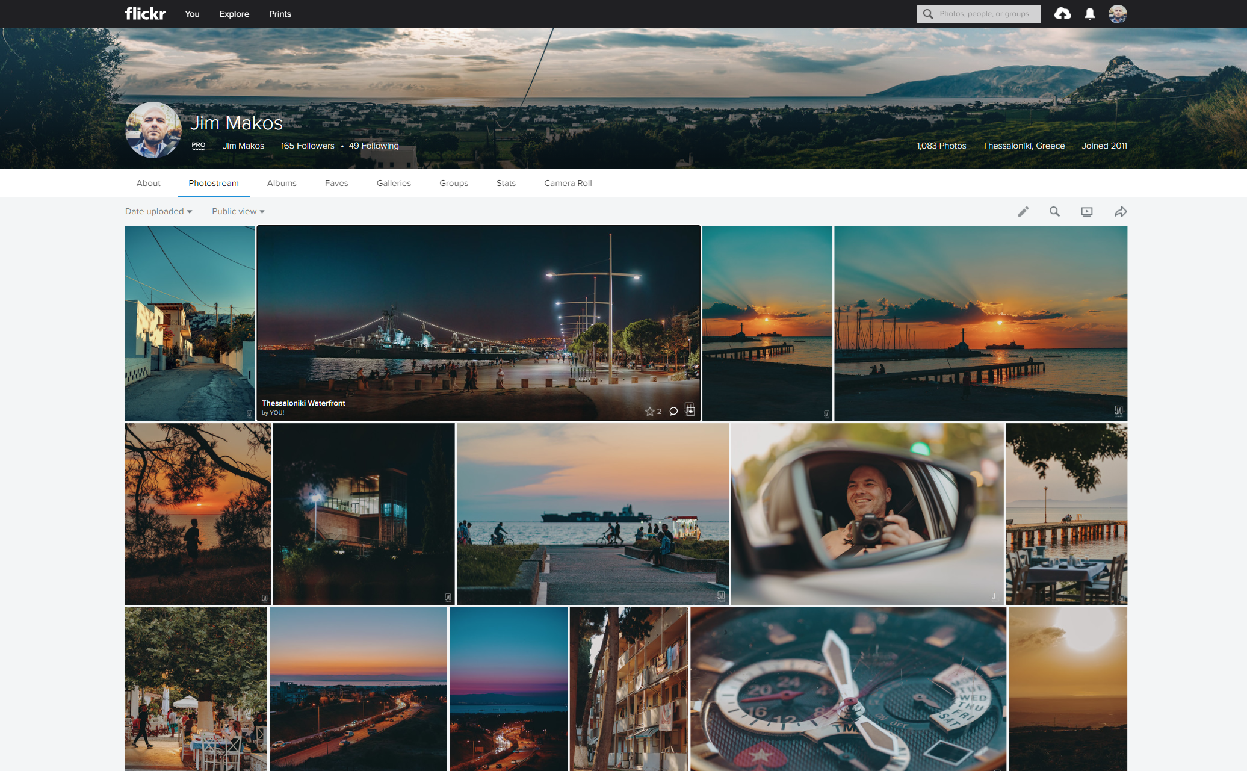Click Thessaloniki, Greece location text
This screenshot has height=771, width=1247.
[1024, 146]
